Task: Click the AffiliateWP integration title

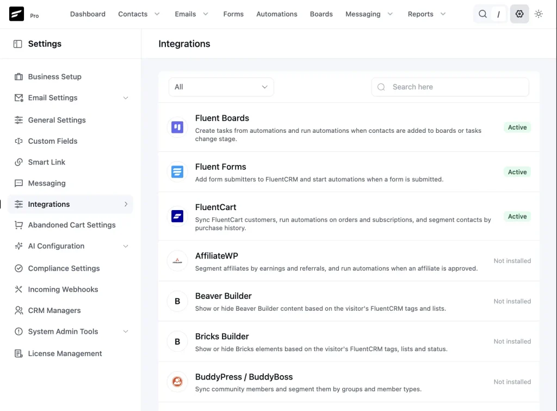Action: coord(216,256)
